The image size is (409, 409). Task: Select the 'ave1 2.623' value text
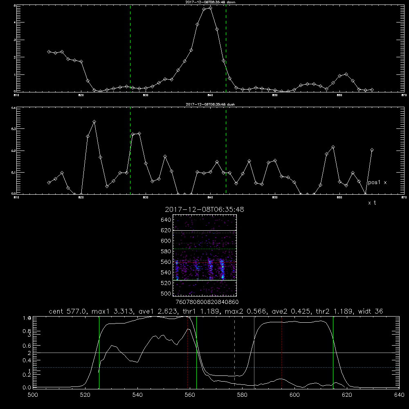click(x=157, y=311)
